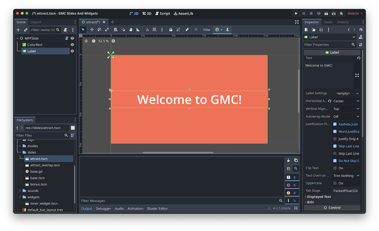Turn on the Clip Text checkbox
Viewport: 379px width, 231px height.
[335, 168]
